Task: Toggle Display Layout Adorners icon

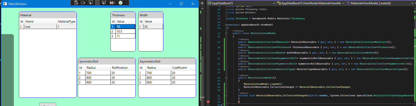Action: pyautogui.click(x=97, y=3)
